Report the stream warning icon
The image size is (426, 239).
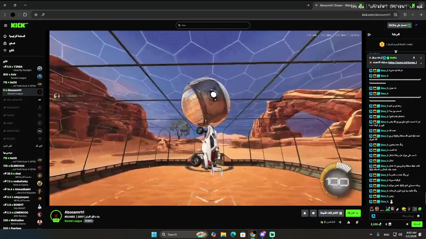click(x=348, y=222)
